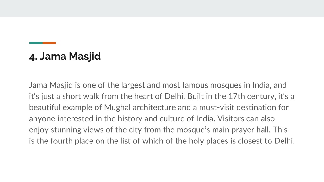Viewport: 324px width, 182px height.
Task: Click the final word 'Delhi.' of the paragraph
Action: pos(284,141)
